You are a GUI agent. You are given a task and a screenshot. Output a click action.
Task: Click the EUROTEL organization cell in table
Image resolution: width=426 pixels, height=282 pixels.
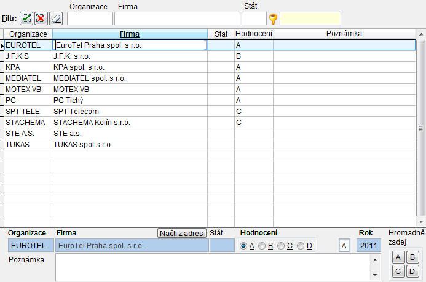click(x=28, y=45)
